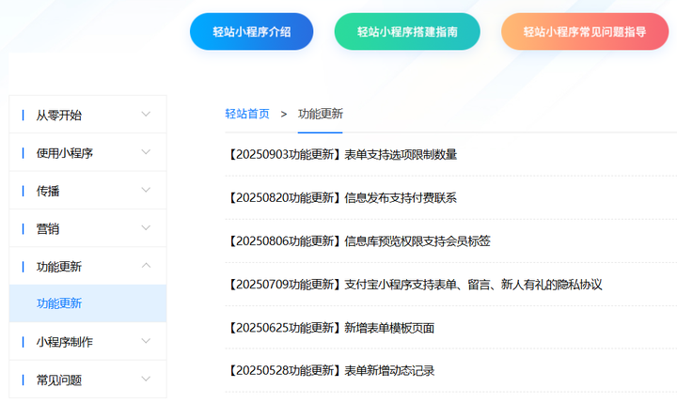Expand the 小程序制作 chevron arrow
Viewport: 677px width, 403px height.
(x=146, y=342)
